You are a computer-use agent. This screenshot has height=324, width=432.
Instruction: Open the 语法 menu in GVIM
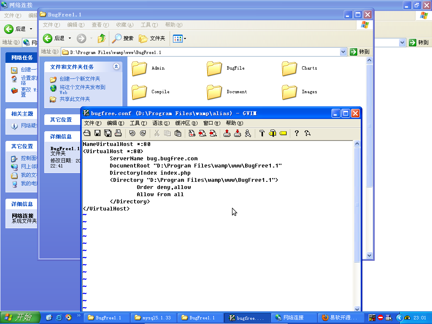(161, 123)
